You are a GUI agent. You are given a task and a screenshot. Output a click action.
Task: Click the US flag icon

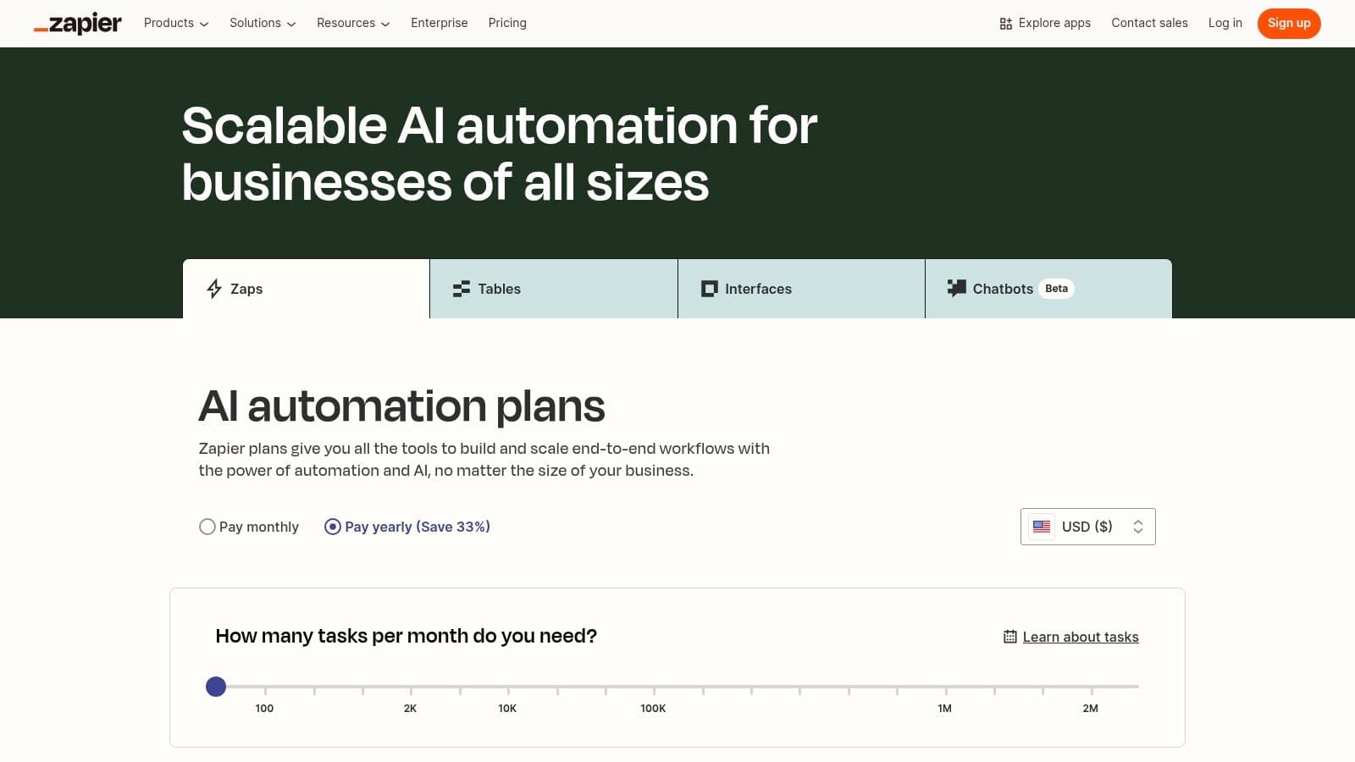coord(1042,527)
